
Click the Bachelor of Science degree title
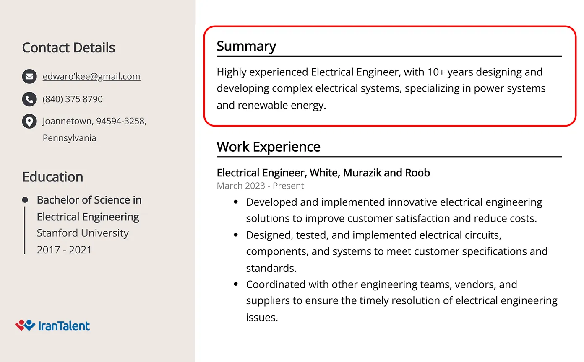click(x=89, y=208)
